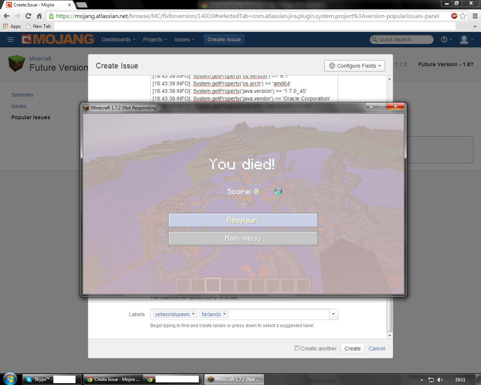This screenshot has height=385, width=481.
Task: Bookmark this page with the star icon
Action: [x=463, y=16]
